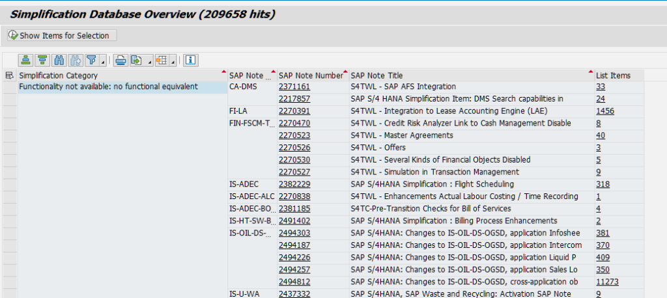Show the ALV information icon

191,61
